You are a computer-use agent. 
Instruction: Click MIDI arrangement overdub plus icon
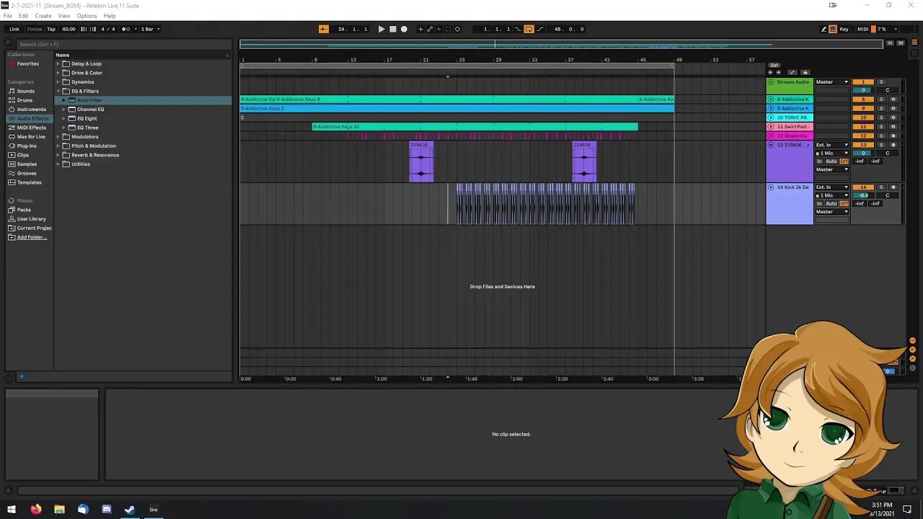pos(421,29)
